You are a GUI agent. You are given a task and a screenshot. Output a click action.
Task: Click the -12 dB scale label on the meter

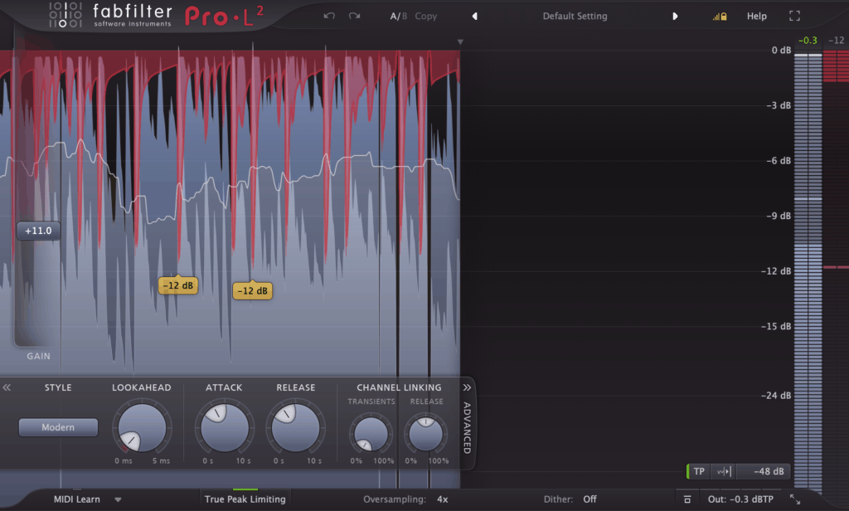pyautogui.click(x=776, y=271)
